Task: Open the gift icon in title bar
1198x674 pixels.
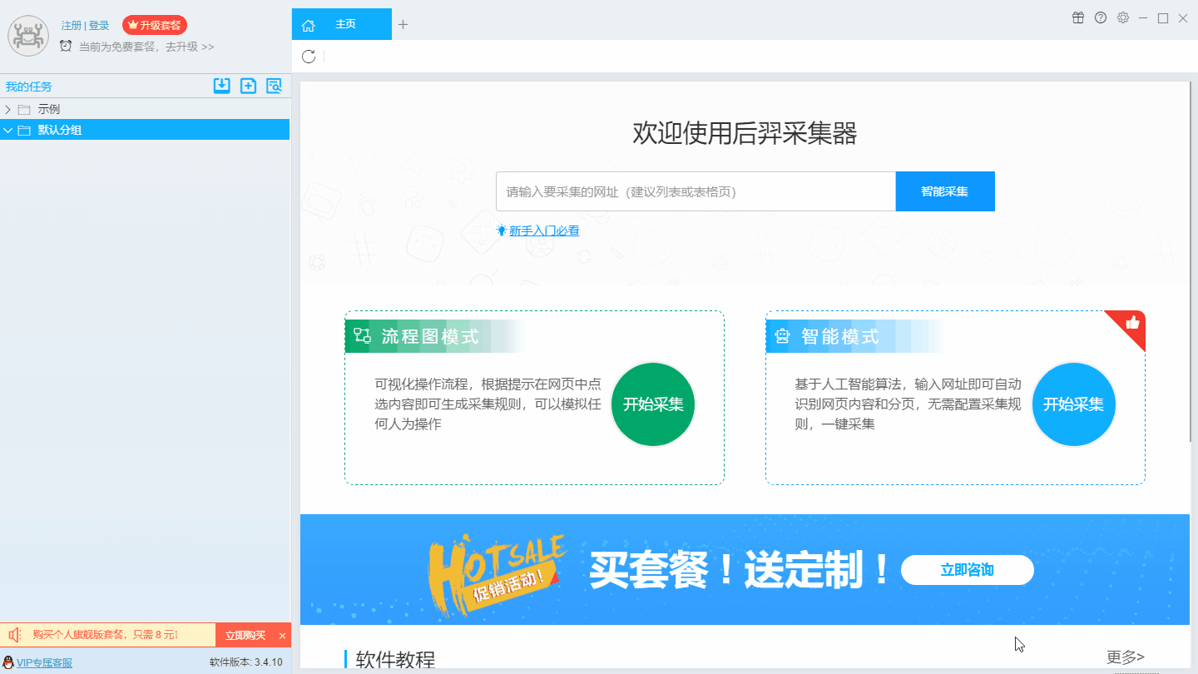Action: [x=1077, y=17]
